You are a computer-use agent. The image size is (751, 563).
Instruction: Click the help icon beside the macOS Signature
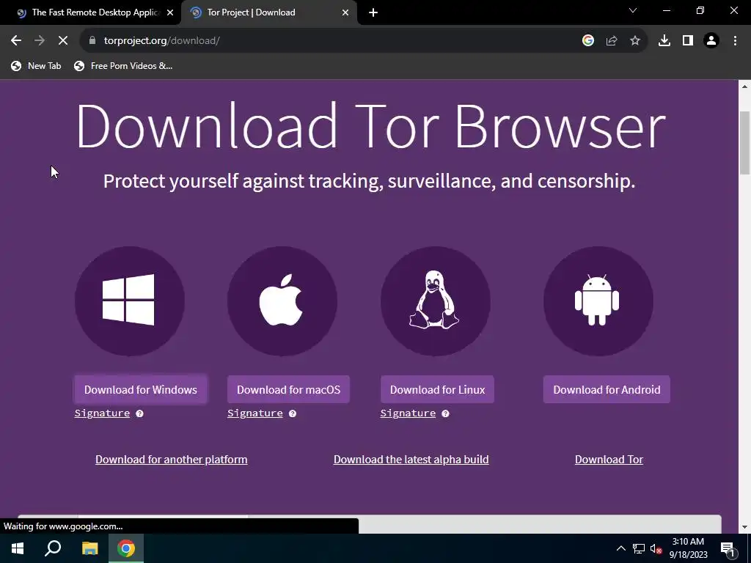click(293, 413)
